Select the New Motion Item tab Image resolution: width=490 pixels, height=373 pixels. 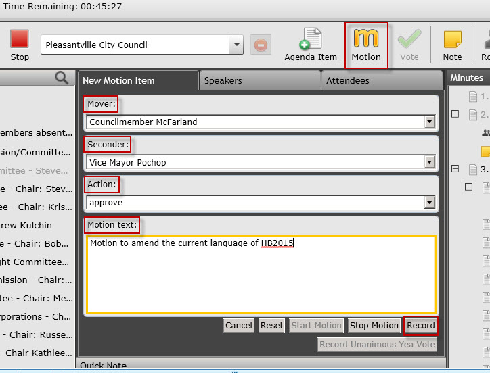point(137,80)
